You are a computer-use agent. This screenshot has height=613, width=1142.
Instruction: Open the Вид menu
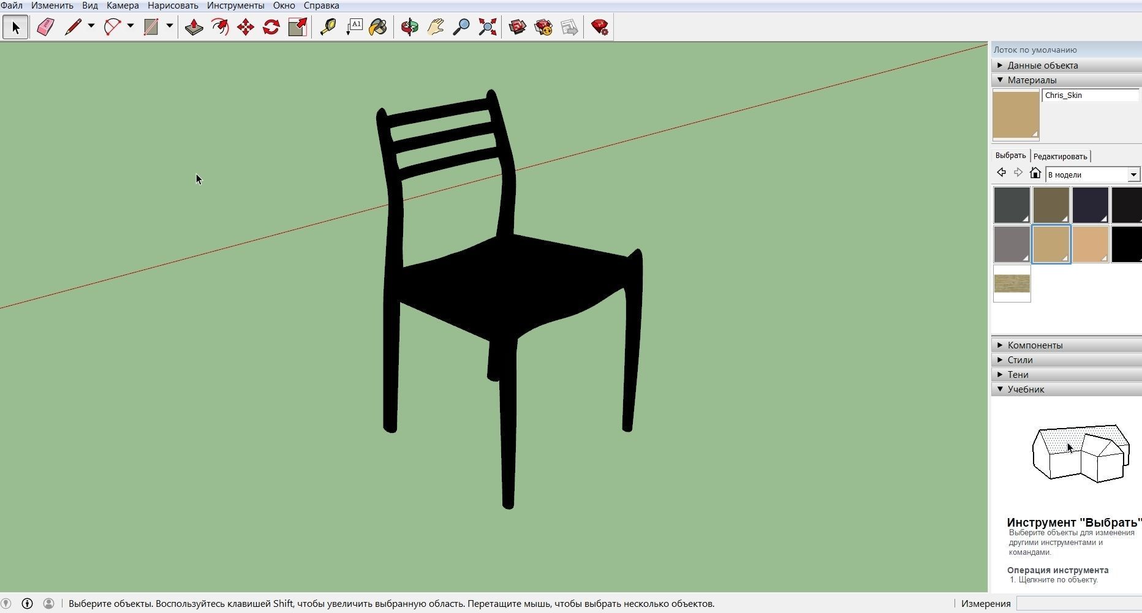tap(90, 6)
